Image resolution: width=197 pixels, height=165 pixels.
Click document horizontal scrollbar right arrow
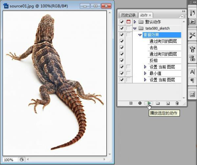pyautogui.click(x=104, y=159)
